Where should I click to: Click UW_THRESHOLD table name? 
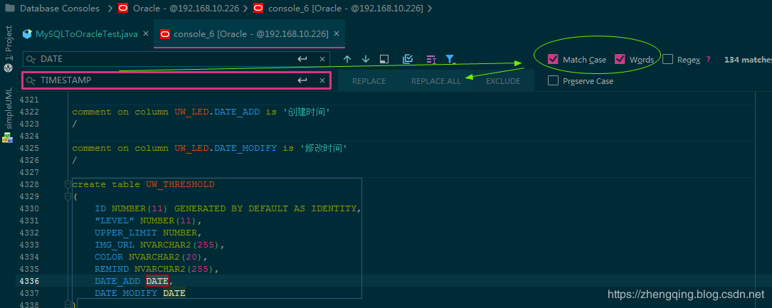(x=180, y=184)
